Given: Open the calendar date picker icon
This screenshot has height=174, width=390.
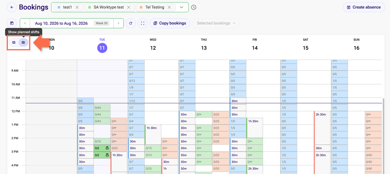Looking at the screenshot, I should [12, 23].
